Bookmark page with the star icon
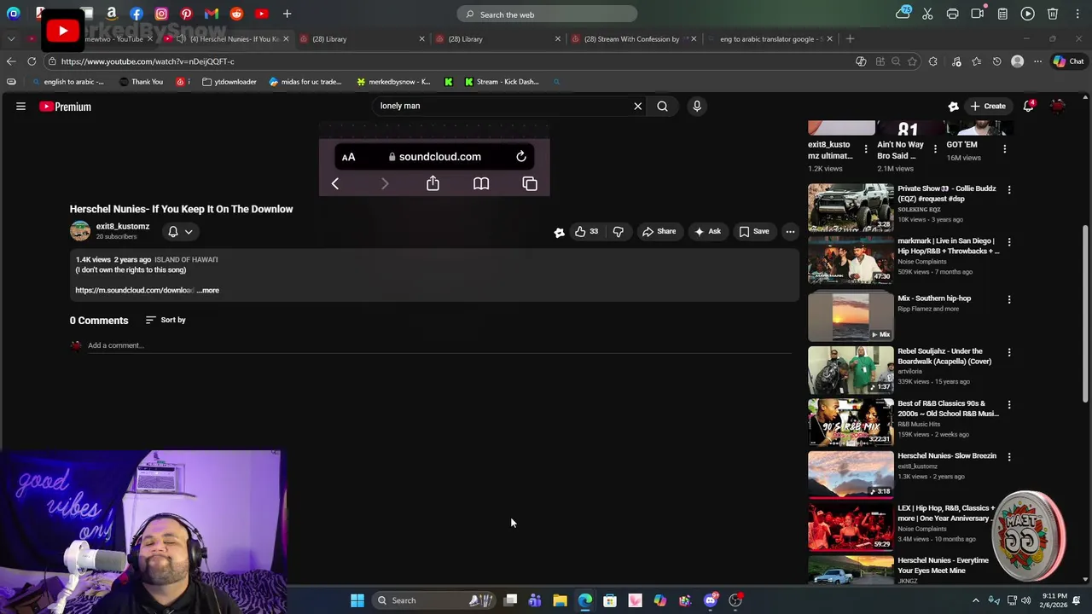Image resolution: width=1092 pixels, height=614 pixels. click(912, 61)
